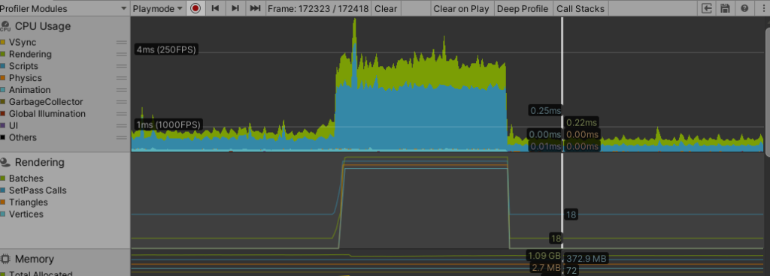Click the Batches entry in the Rendering module
Viewport: 770px width, 276px height.
[26, 178]
